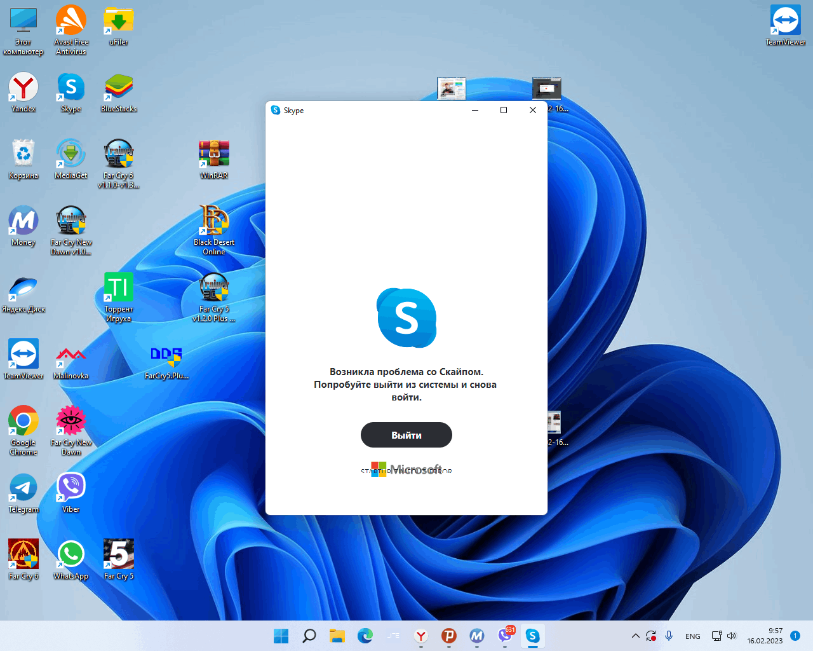Click the red P app taskbar icon
This screenshot has width=813, height=651.
click(x=449, y=636)
